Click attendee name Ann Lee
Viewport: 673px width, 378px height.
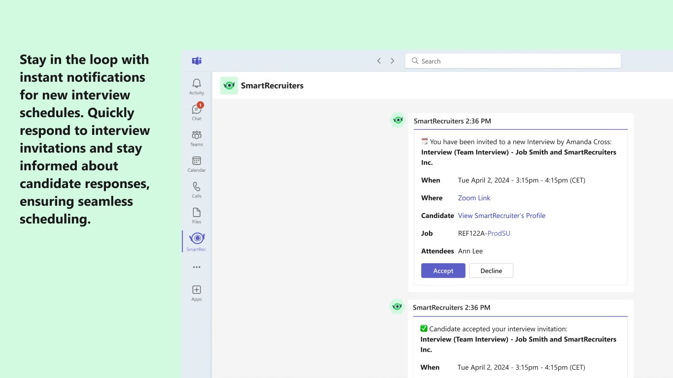click(471, 251)
